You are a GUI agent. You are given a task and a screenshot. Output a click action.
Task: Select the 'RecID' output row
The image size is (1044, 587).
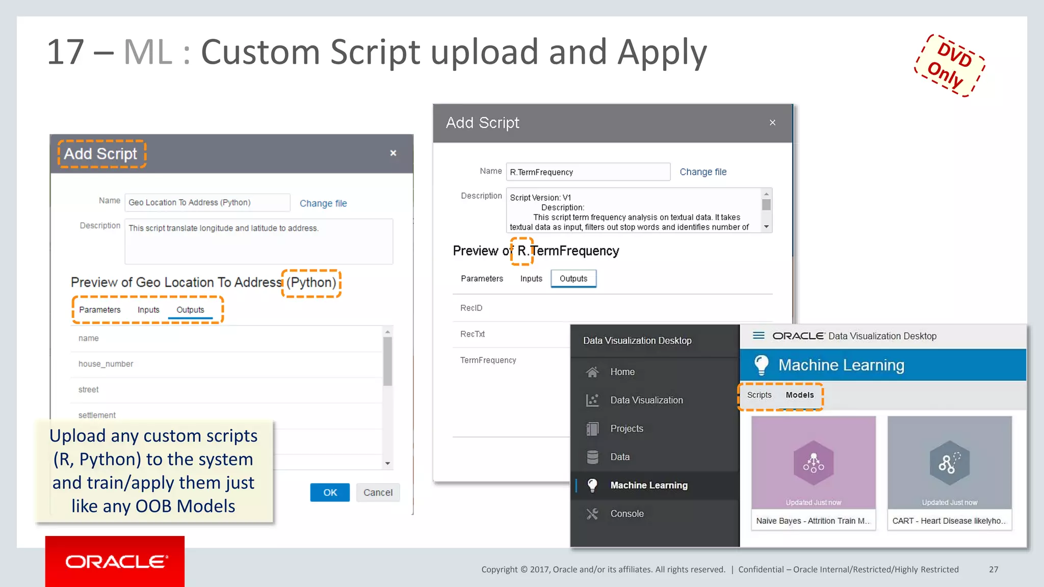[x=613, y=308]
